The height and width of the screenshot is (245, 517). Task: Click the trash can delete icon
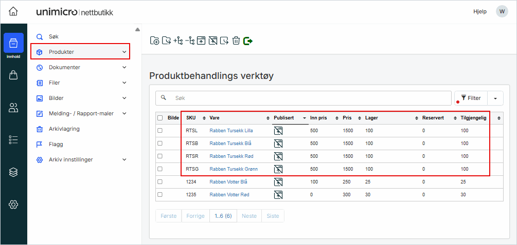point(236,41)
